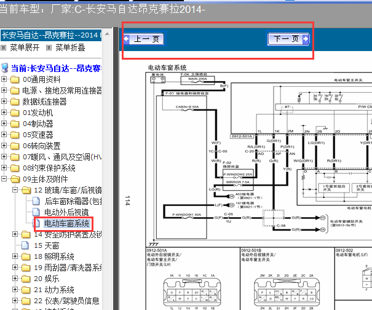Image resolution: width=372 pixels, height=310 pixels.
Task: Click the 19 雨刮器/清洗器系统 folder icon
Action: click(x=26, y=268)
